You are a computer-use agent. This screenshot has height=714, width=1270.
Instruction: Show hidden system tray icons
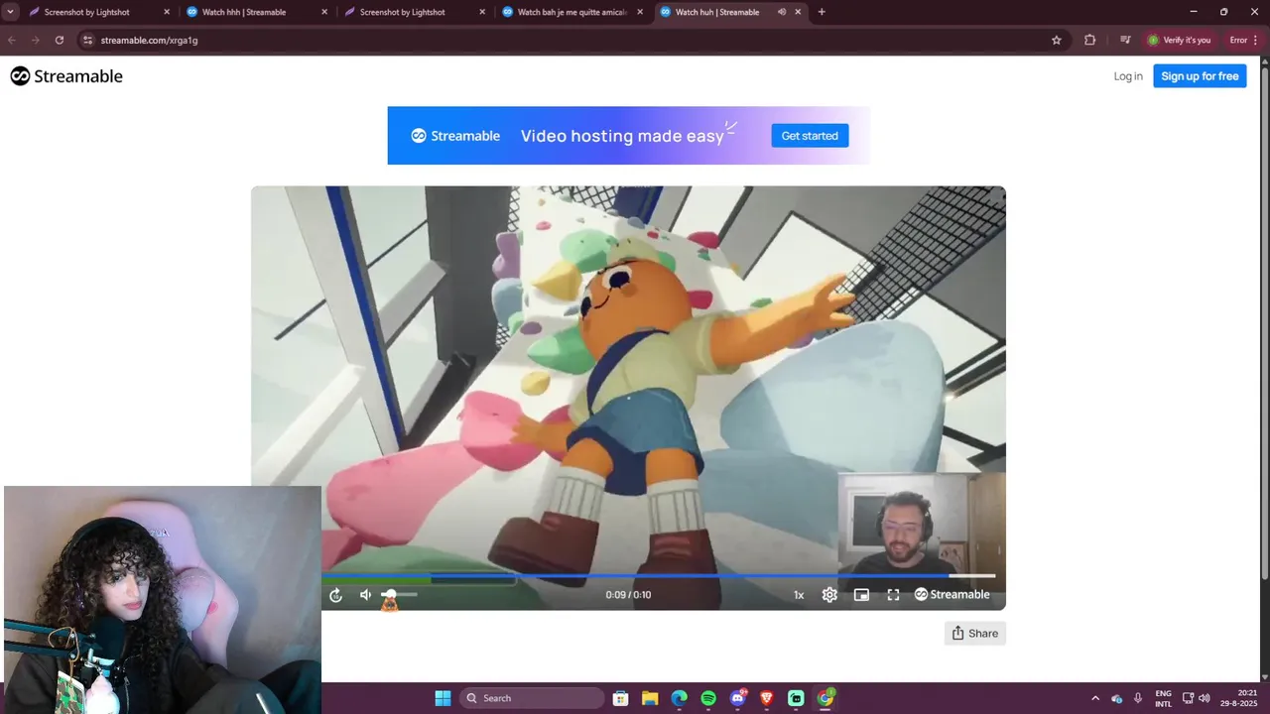pos(1095,698)
